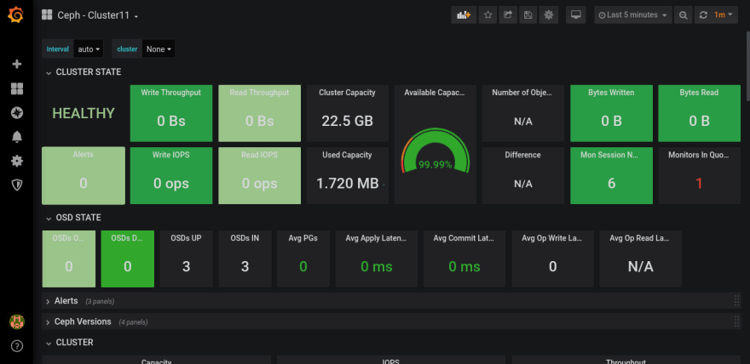Screen dimensions: 750x364
Task: Open the Configuration gear in sidebar
Action: point(17,162)
